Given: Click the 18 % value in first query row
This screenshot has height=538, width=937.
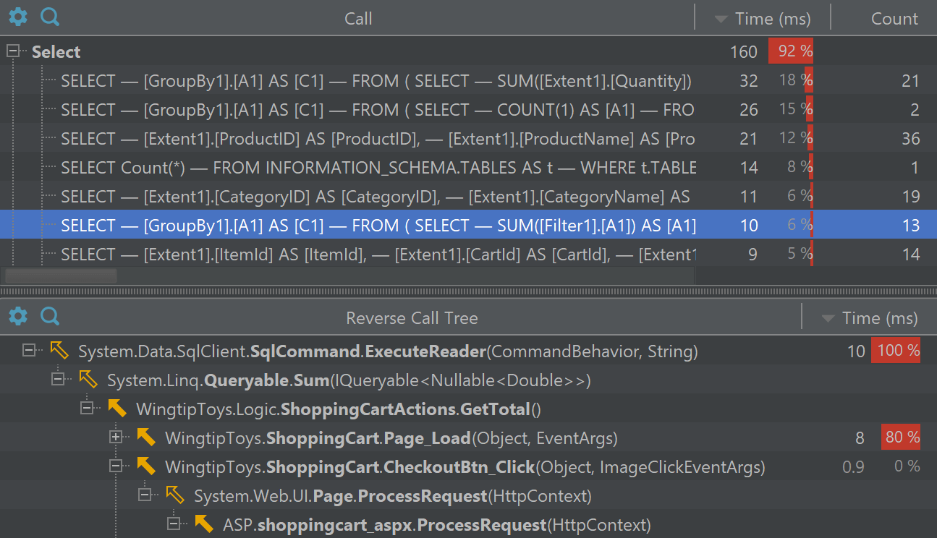Looking at the screenshot, I should coord(796,81).
